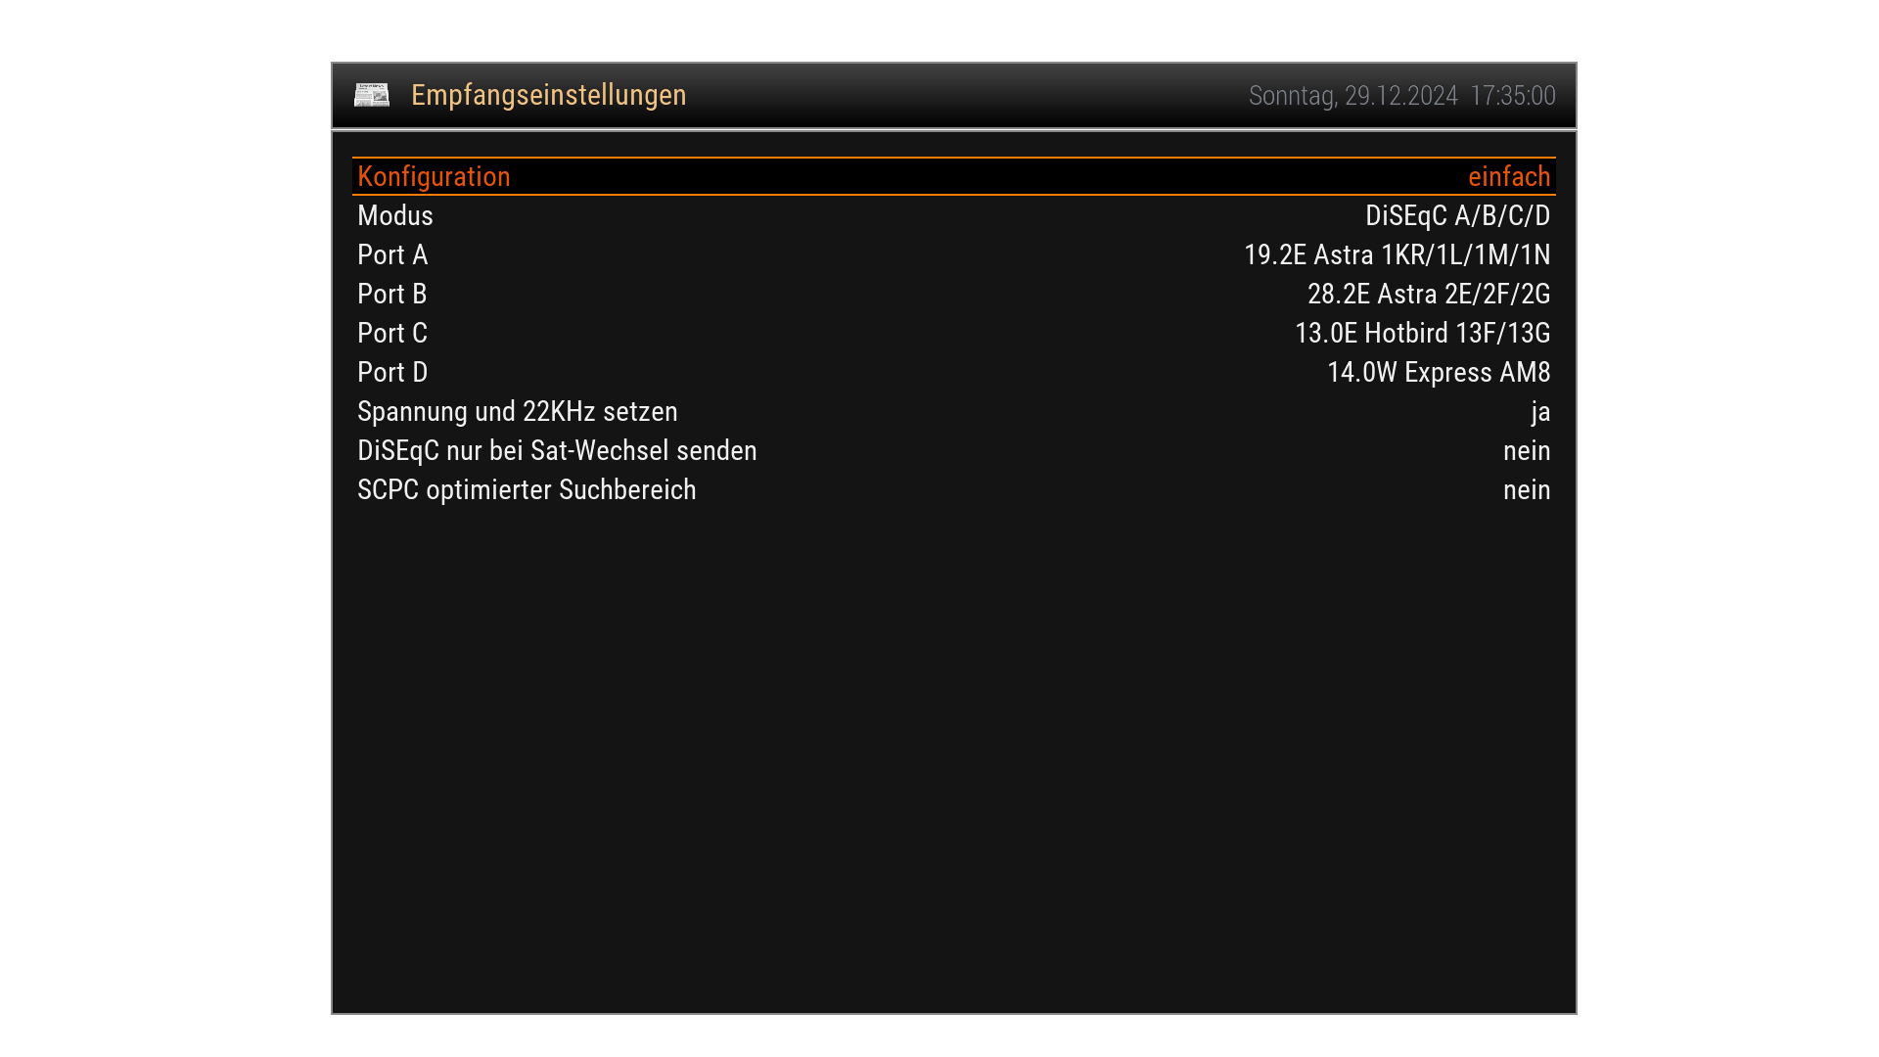
Task: Toggle 'nein' for SCPC optimierter Suchbereich
Action: click(x=1527, y=489)
